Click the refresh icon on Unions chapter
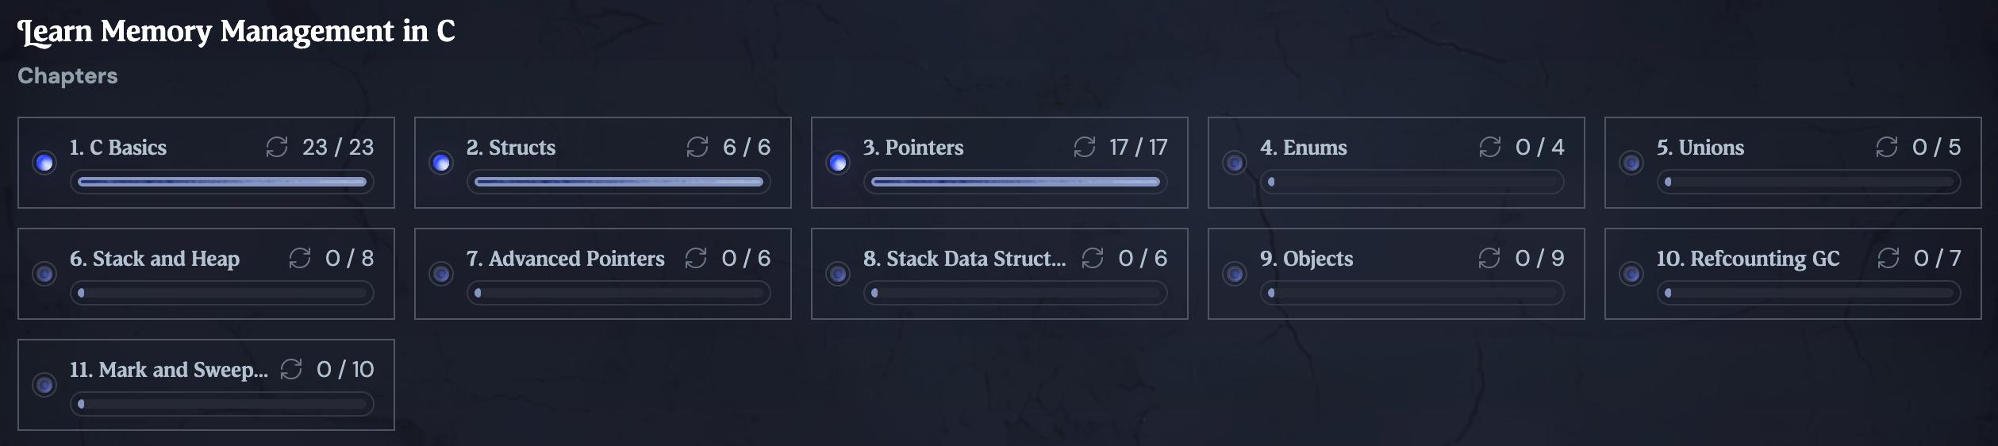Viewport: 1998px width, 446px height. pyautogui.click(x=1887, y=147)
